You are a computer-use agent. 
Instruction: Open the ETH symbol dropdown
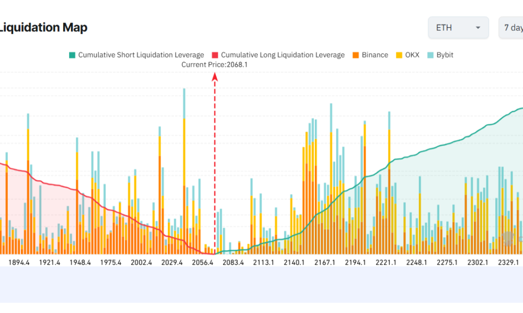coord(458,28)
